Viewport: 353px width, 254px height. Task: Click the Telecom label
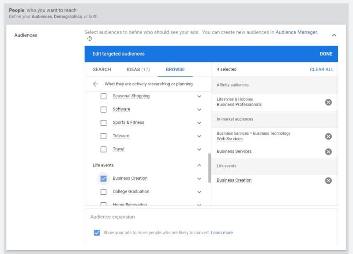[121, 136]
